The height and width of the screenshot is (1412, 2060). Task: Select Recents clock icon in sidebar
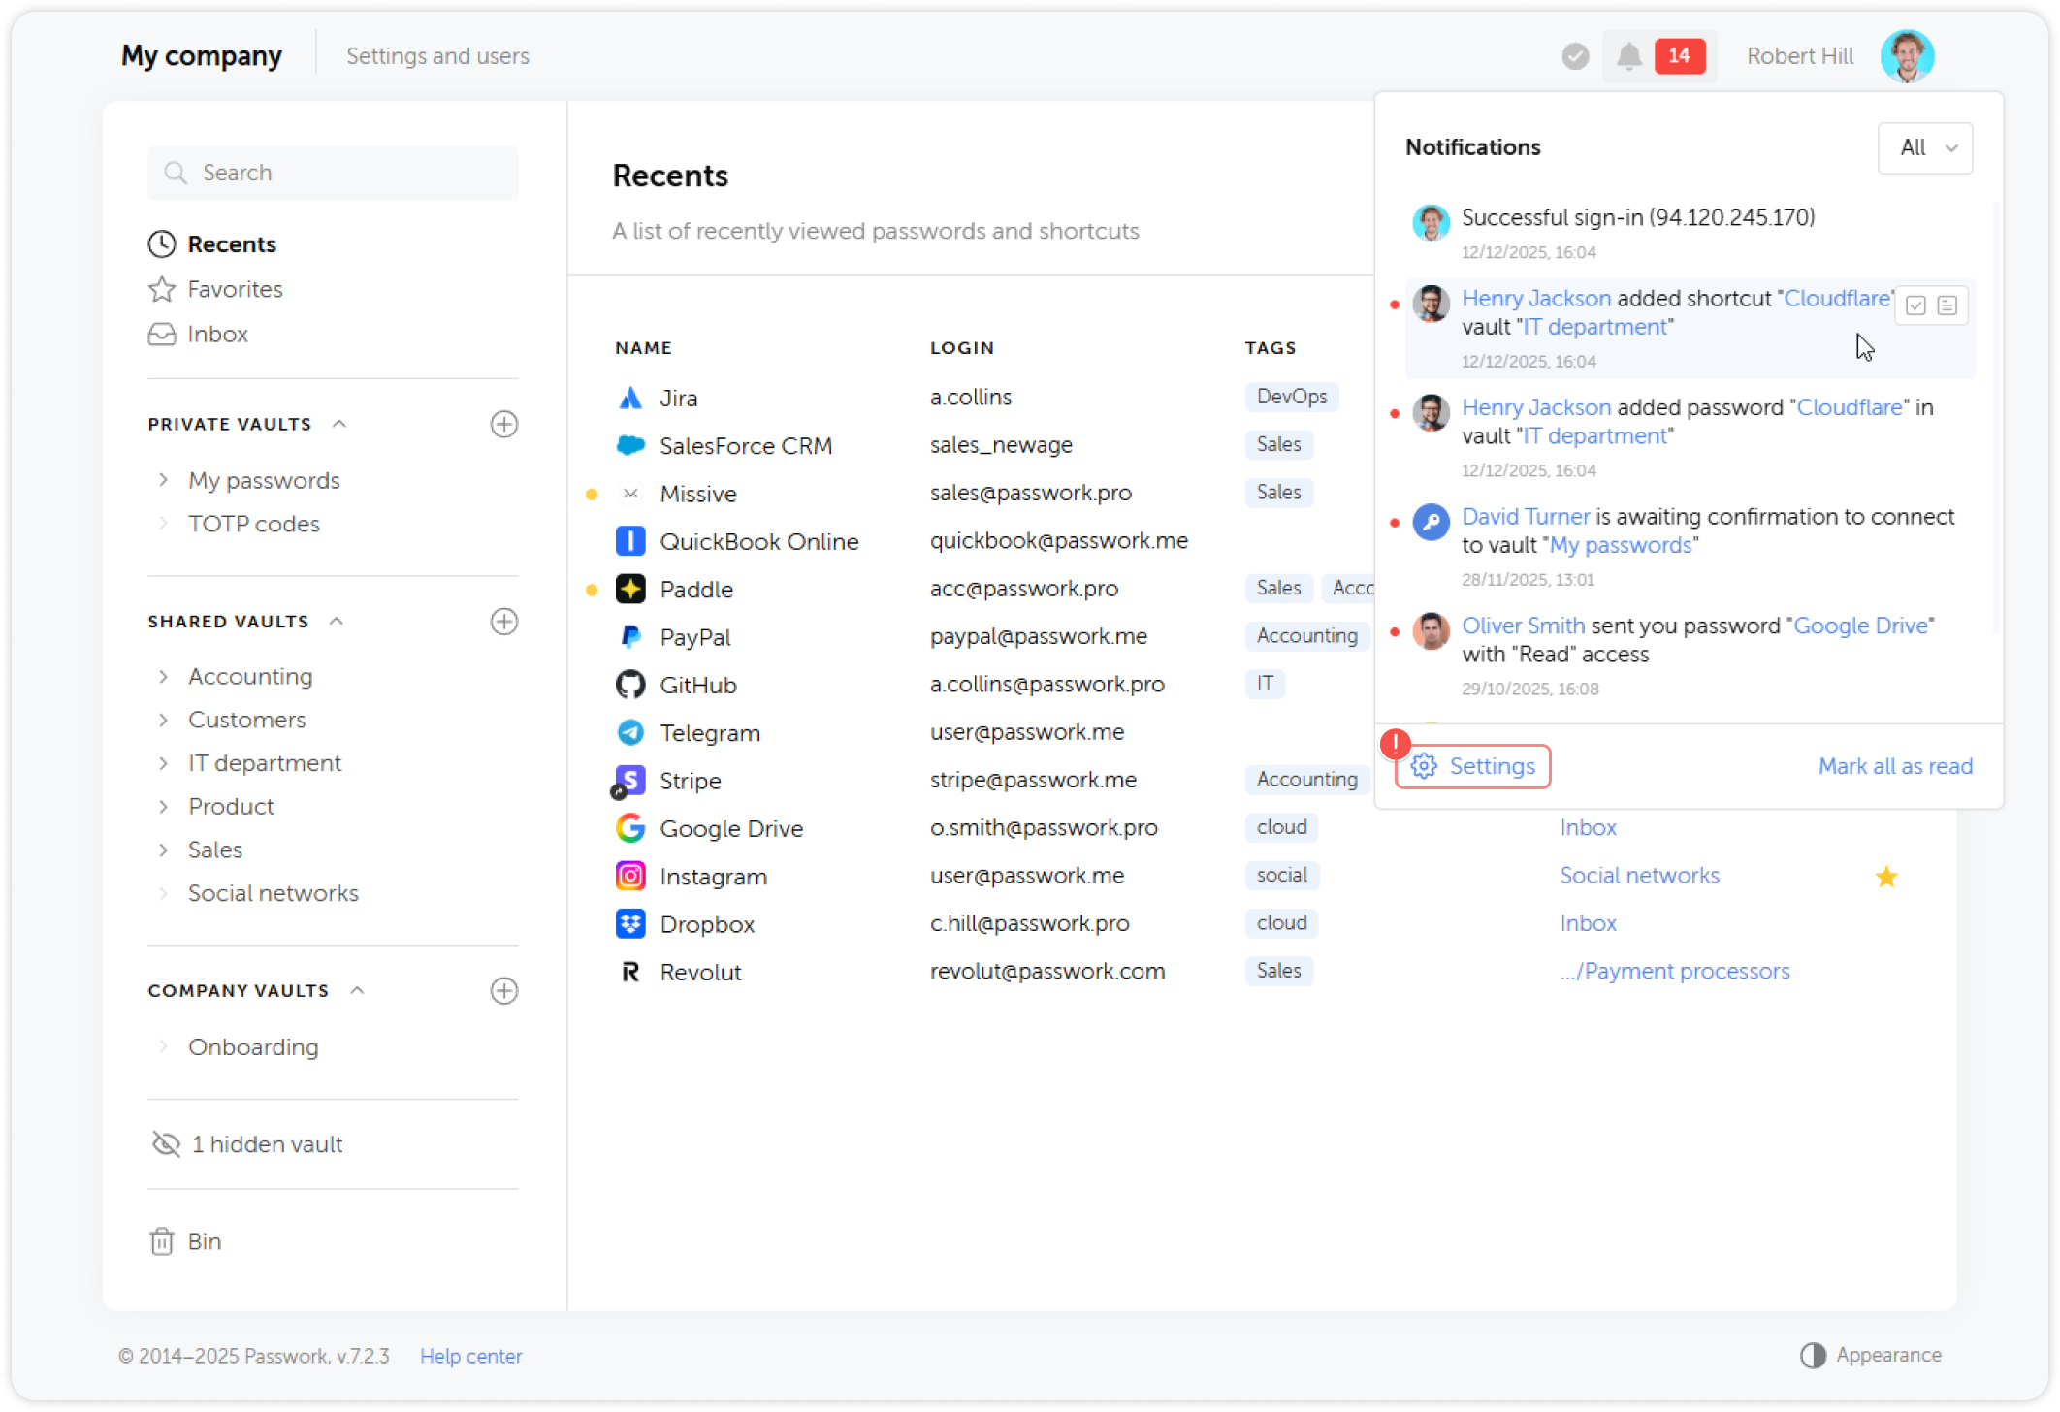pyautogui.click(x=161, y=243)
